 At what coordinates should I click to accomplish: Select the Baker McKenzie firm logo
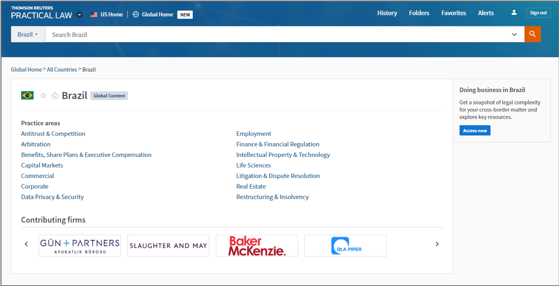pos(257,246)
